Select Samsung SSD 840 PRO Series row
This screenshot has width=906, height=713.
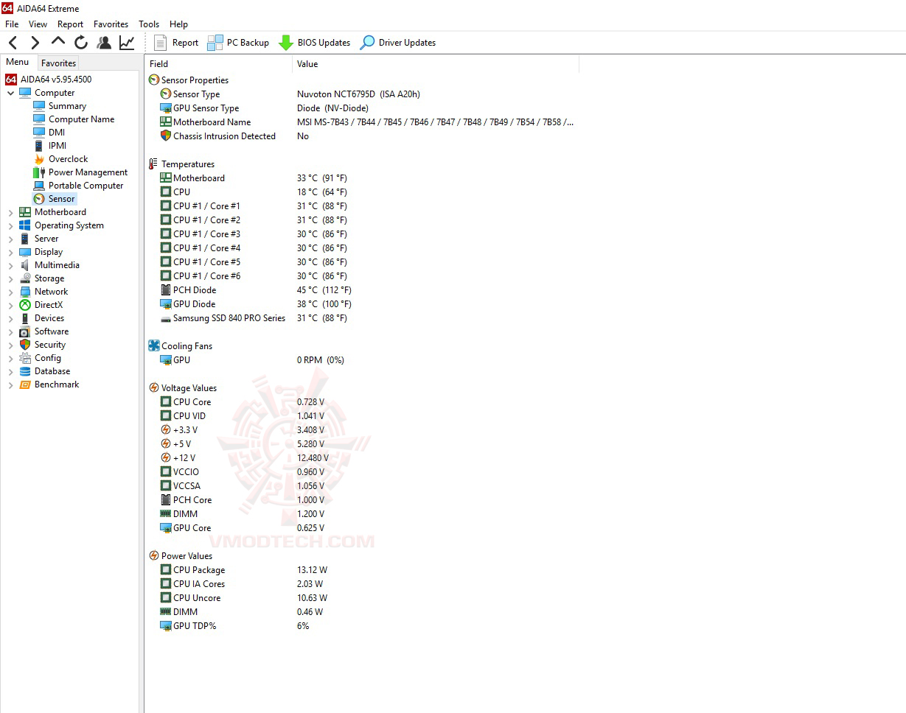(362, 318)
